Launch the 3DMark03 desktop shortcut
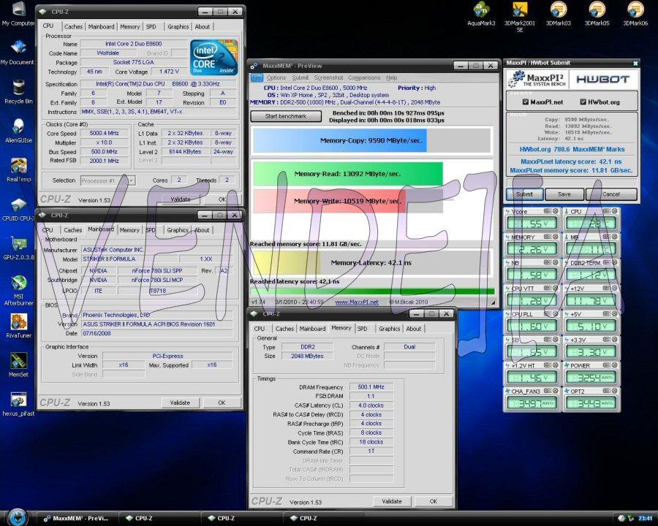 click(558, 13)
